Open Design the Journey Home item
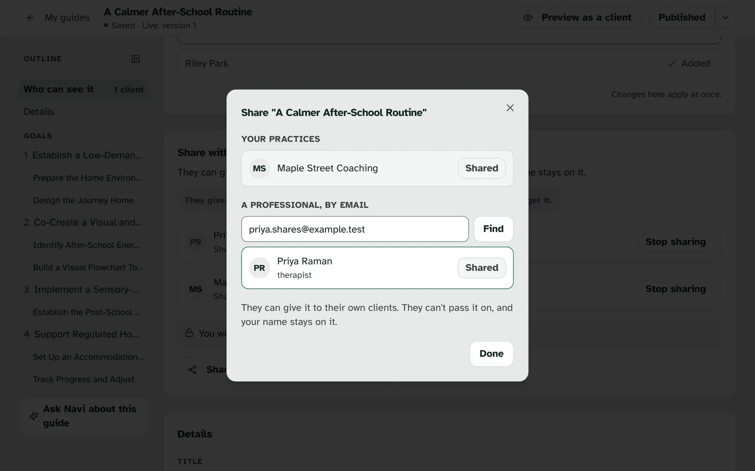Screen dimensions: 755x471 point(83,200)
